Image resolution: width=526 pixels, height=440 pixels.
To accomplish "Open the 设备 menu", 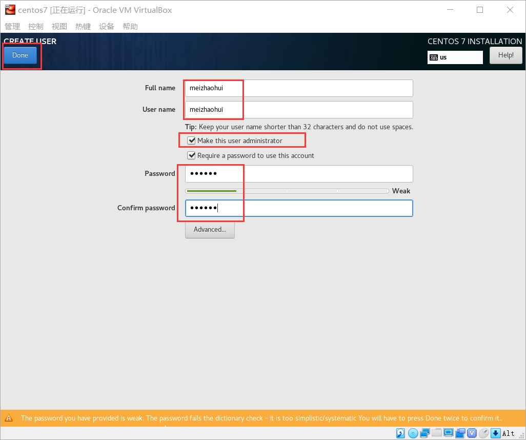I will (x=107, y=27).
